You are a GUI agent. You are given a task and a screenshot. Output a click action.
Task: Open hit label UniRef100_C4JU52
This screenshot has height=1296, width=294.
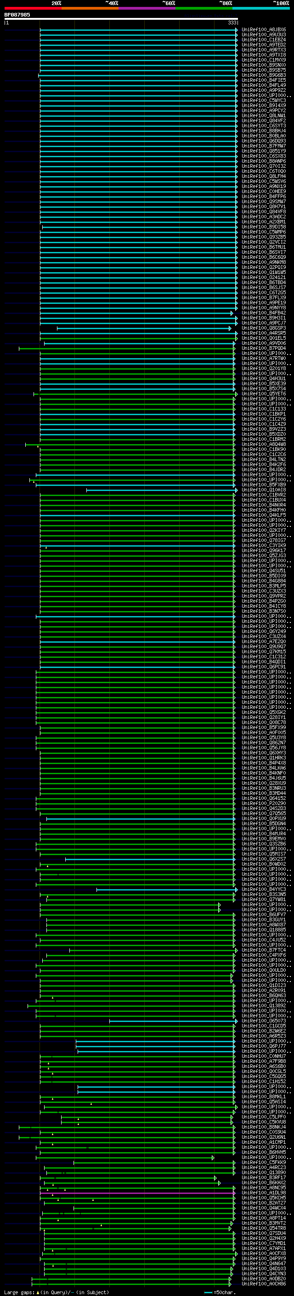(264, 940)
